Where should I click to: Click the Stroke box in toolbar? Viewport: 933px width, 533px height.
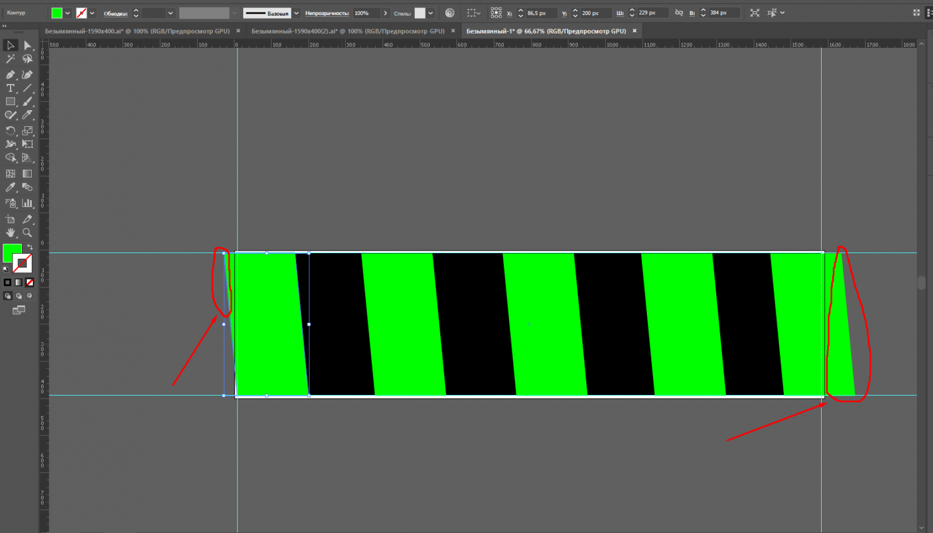click(x=23, y=264)
